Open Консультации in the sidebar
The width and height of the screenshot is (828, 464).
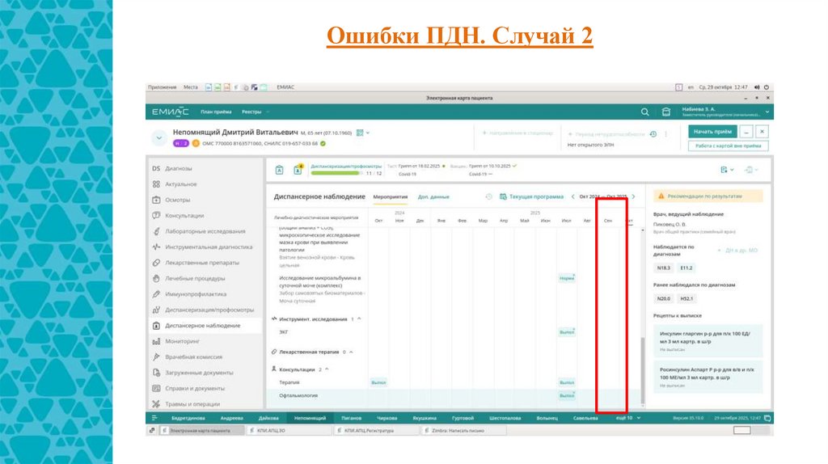pos(184,215)
